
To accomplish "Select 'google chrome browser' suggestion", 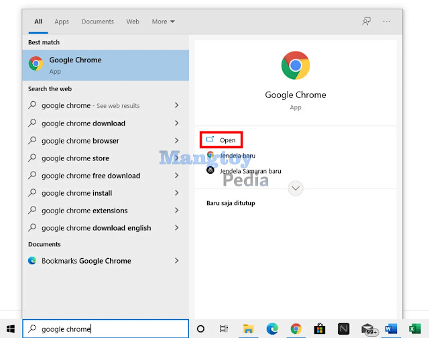I will tap(106, 141).
